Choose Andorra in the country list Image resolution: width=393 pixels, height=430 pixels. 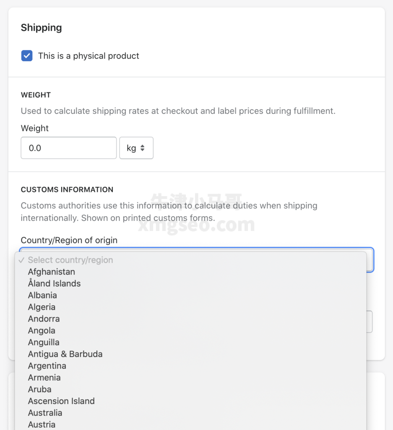pyautogui.click(x=190, y=319)
